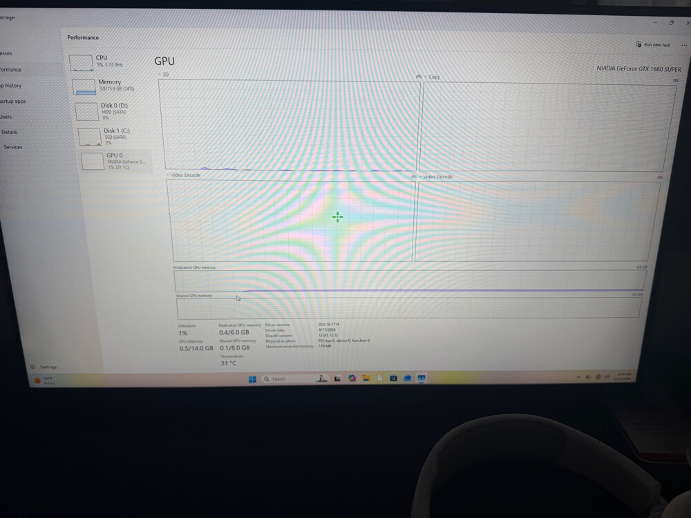Image resolution: width=691 pixels, height=518 pixels.
Task: Click the weather widget on the taskbar
Action: pyautogui.click(x=44, y=381)
